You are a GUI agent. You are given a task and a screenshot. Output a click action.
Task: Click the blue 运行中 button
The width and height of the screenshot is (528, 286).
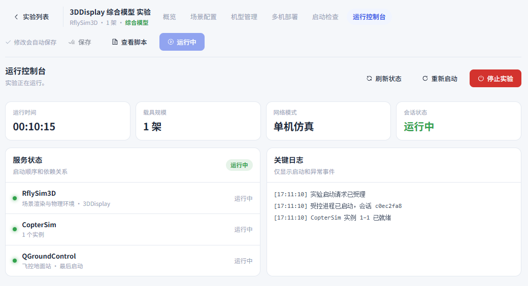pos(182,42)
